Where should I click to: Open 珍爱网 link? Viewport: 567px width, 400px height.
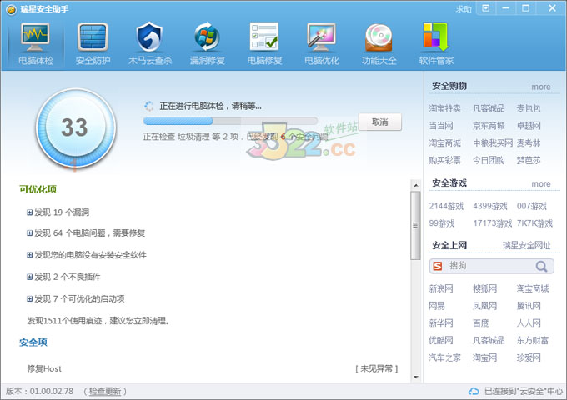[529, 357]
